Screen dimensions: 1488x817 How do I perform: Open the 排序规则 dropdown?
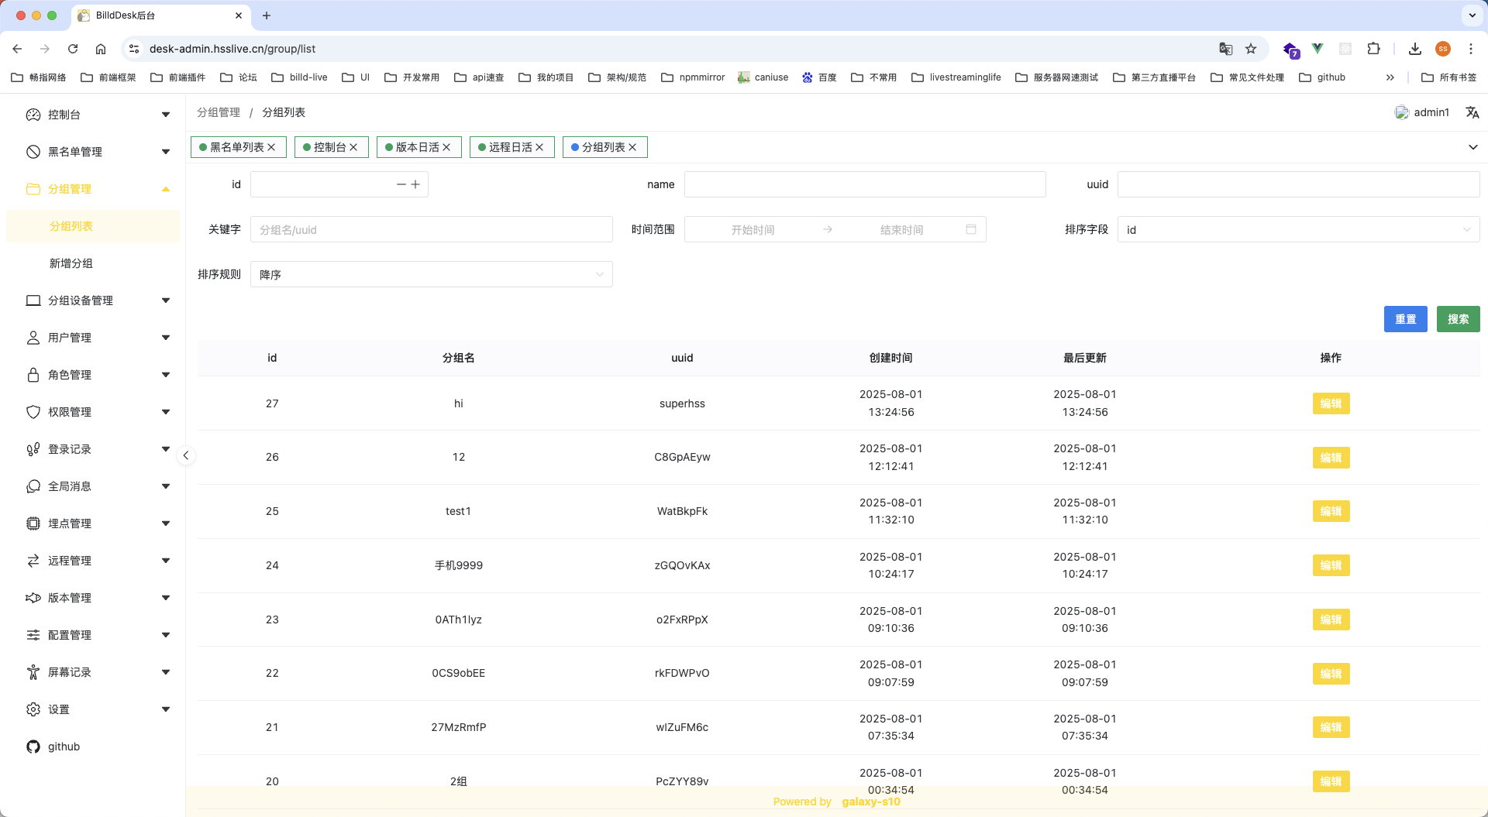point(431,274)
